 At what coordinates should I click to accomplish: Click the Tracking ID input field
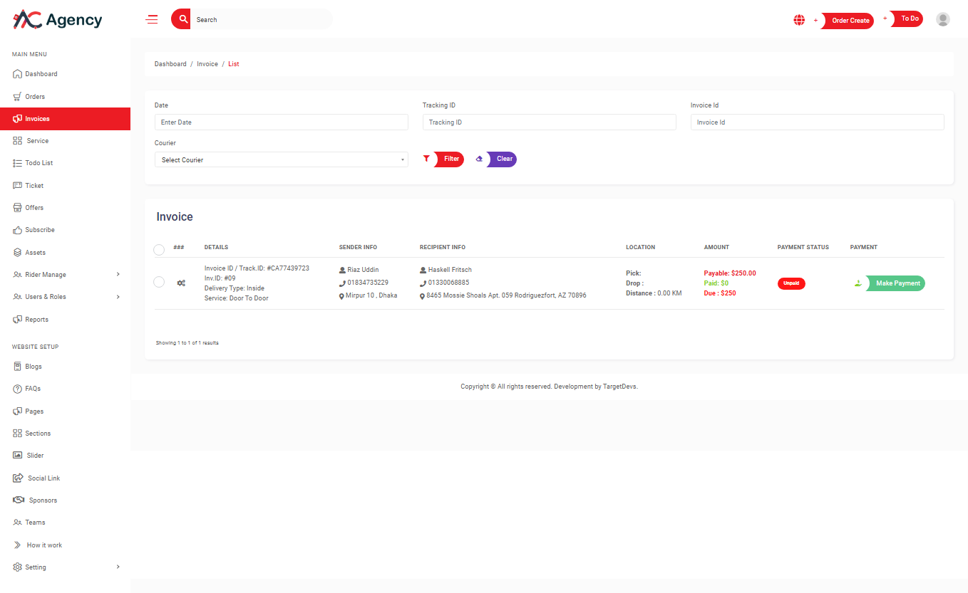coord(549,122)
